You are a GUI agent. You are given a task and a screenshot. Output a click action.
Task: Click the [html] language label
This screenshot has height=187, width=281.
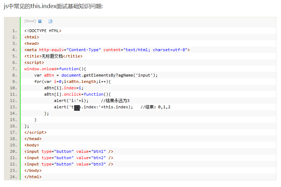(30, 21)
